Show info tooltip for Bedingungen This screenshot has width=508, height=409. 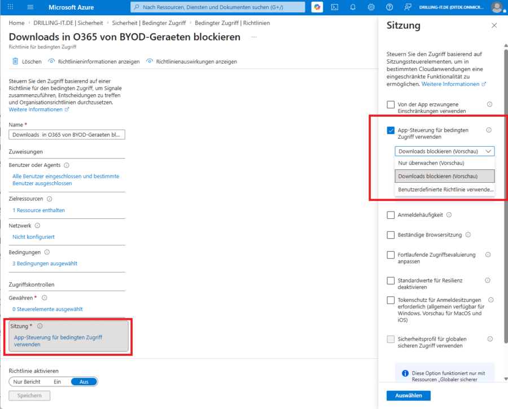point(47,252)
